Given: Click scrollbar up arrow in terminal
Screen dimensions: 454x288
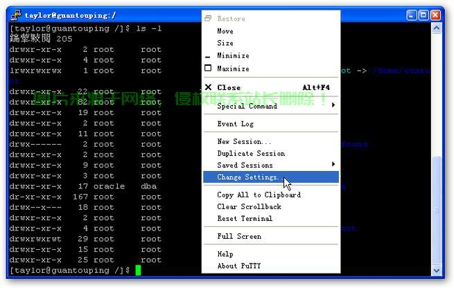Looking at the screenshot, I should 437,28.
